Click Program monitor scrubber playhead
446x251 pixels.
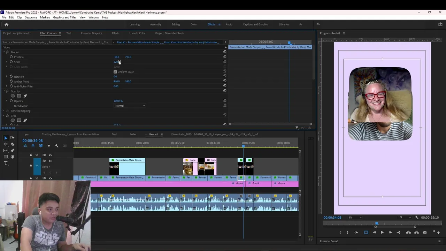pyautogui.click(x=376, y=223)
